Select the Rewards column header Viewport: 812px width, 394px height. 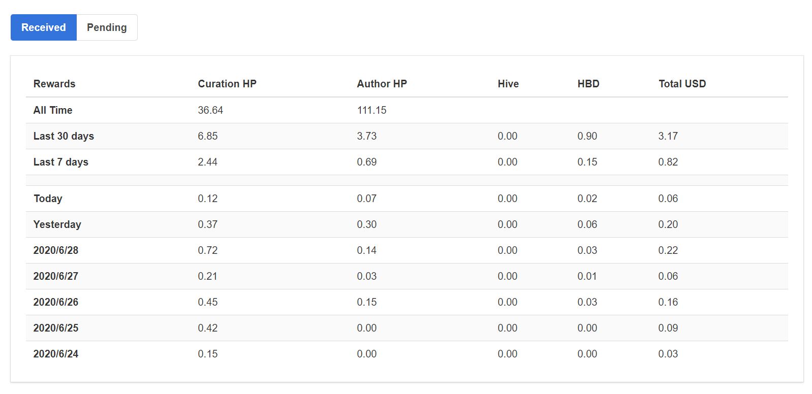click(x=54, y=84)
